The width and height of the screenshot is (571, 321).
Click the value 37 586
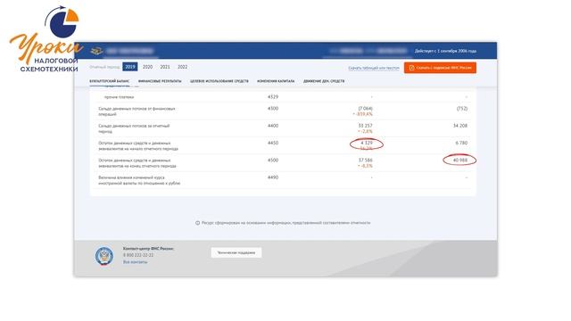click(x=365, y=160)
